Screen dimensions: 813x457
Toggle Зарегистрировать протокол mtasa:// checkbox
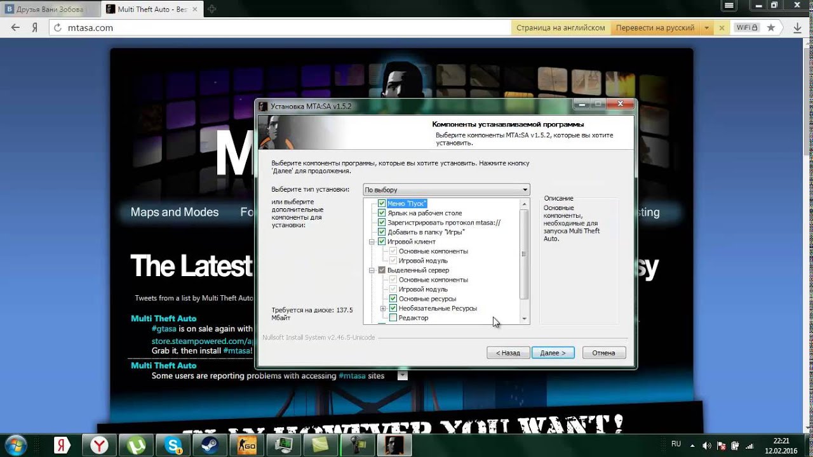coord(382,223)
